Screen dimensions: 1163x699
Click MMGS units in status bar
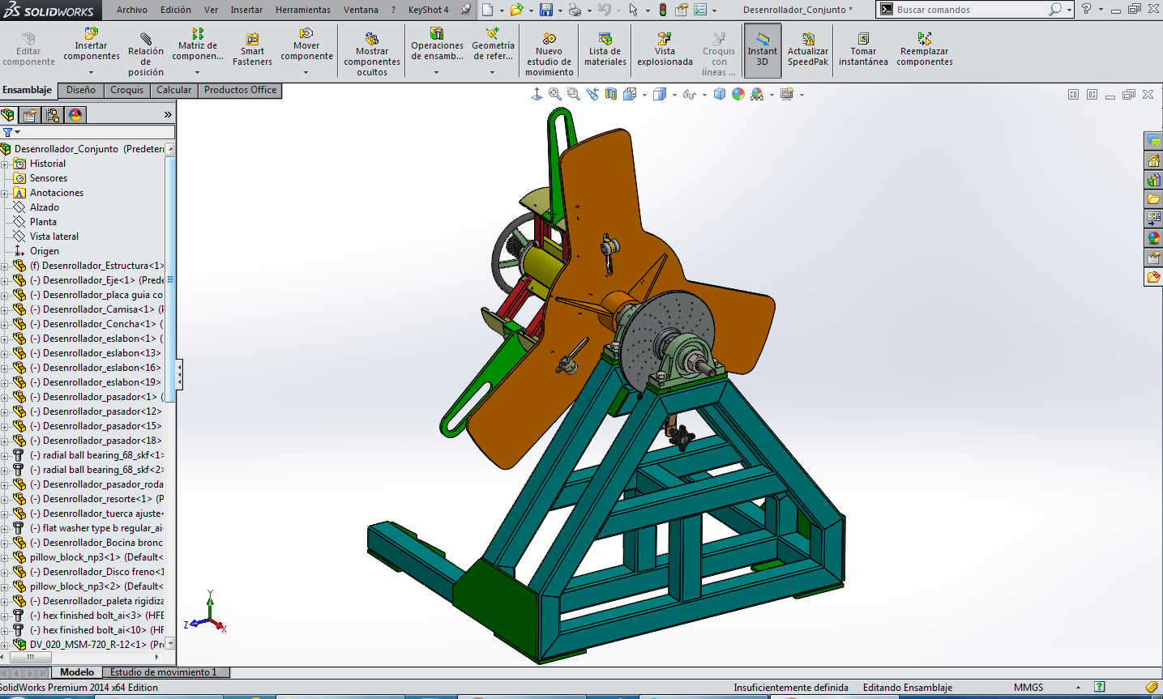pyautogui.click(x=1028, y=688)
